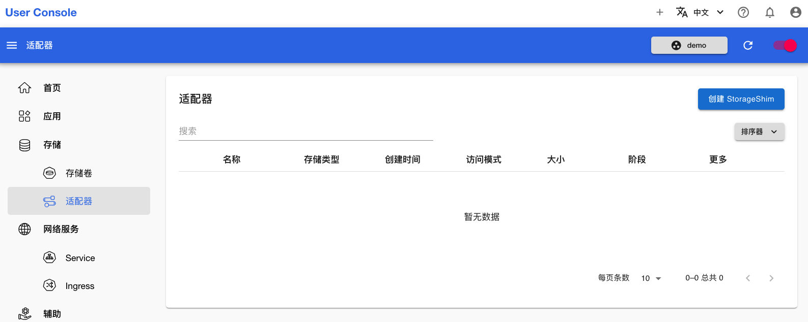The height and width of the screenshot is (322, 808).
Task: Click 创建 StorageShim button
Action: (741, 99)
